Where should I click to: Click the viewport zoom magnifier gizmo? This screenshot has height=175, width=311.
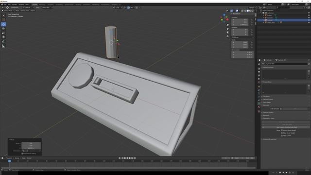point(227,25)
